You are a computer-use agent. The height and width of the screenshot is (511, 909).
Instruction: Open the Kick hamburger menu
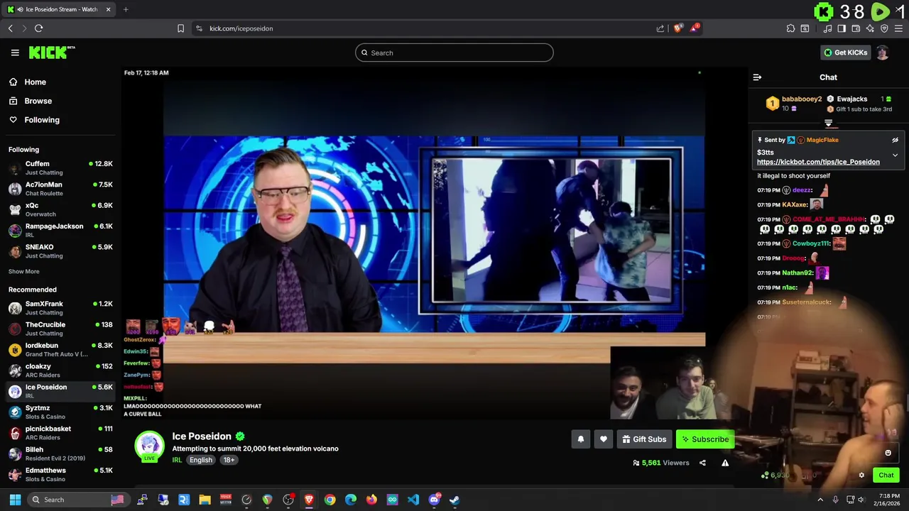click(x=15, y=53)
